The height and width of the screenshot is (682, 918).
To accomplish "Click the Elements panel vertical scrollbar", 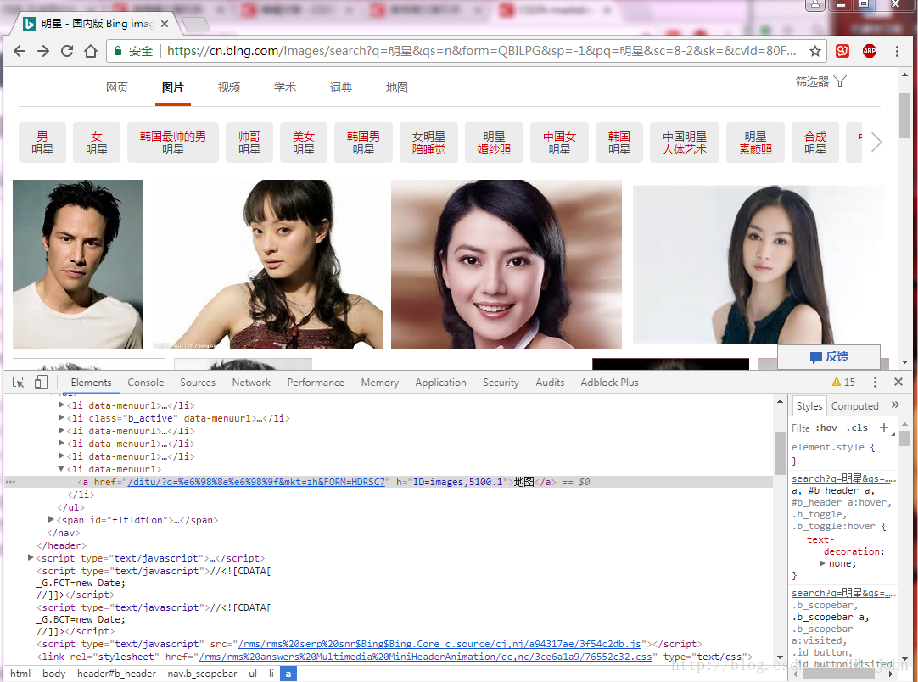I will [780, 454].
